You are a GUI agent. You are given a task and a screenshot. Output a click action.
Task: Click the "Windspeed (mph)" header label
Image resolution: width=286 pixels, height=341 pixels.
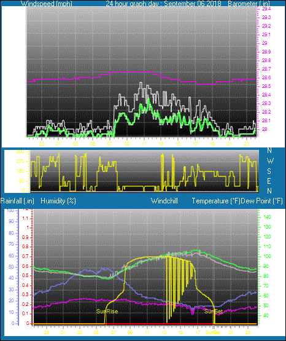click(x=47, y=3)
